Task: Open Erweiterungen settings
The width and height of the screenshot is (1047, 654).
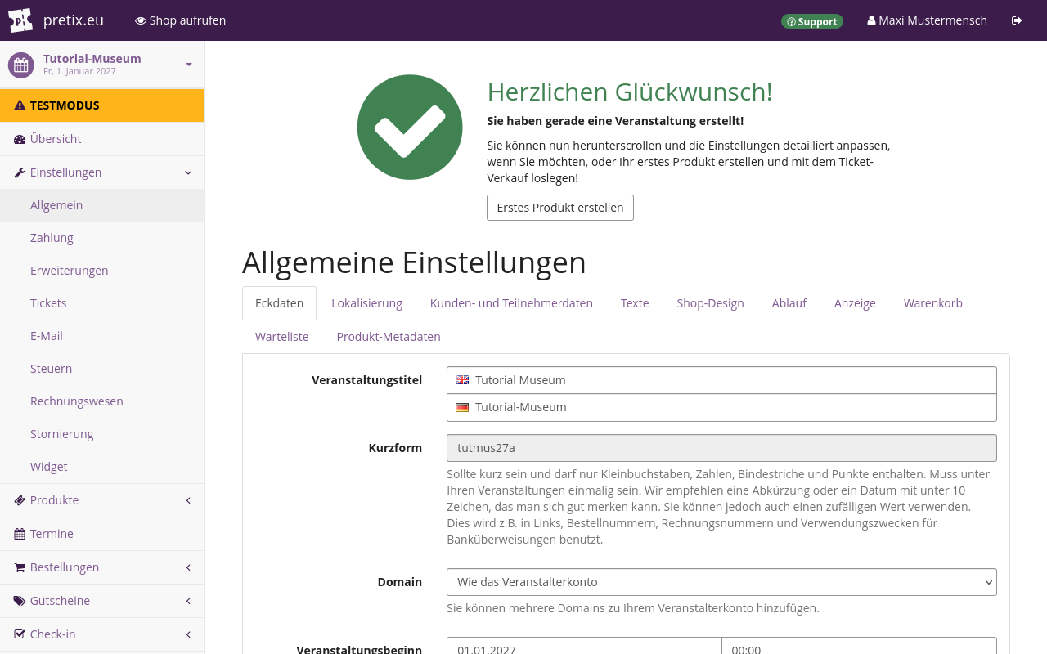Action: click(102, 271)
